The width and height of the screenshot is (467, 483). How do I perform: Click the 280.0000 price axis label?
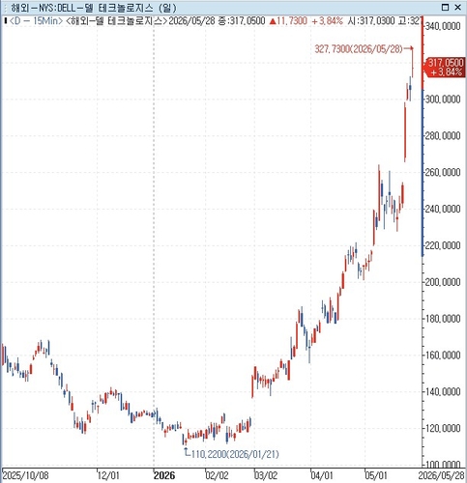[x=443, y=136]
